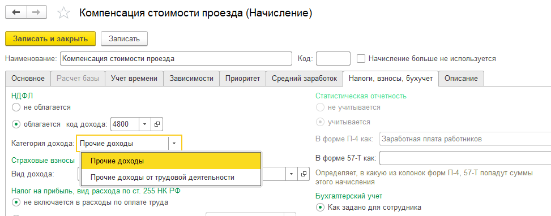Choose 'Как задано для сотрудника' accounting option
This screenshot has height=216, width=551.
tap(320, 207)
